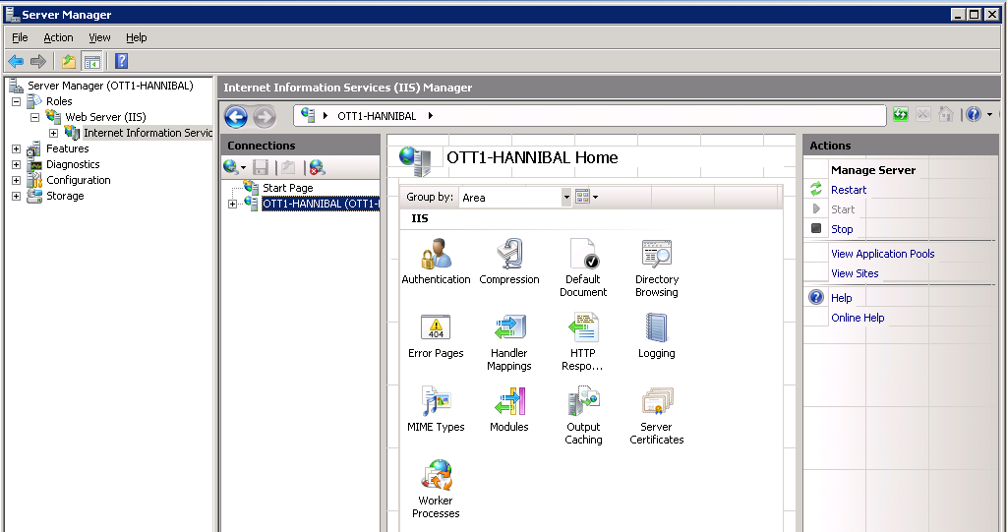Open Directory Browsing feature

[x=656, y=256]
